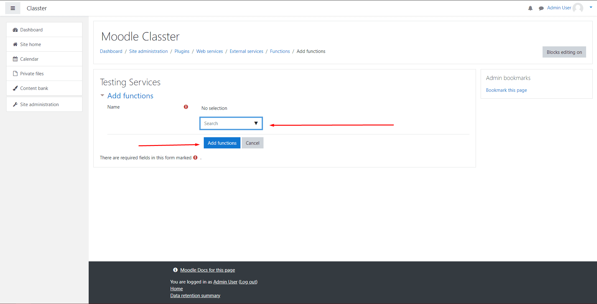Click the Classter site name in header

[x=37, y=8]
